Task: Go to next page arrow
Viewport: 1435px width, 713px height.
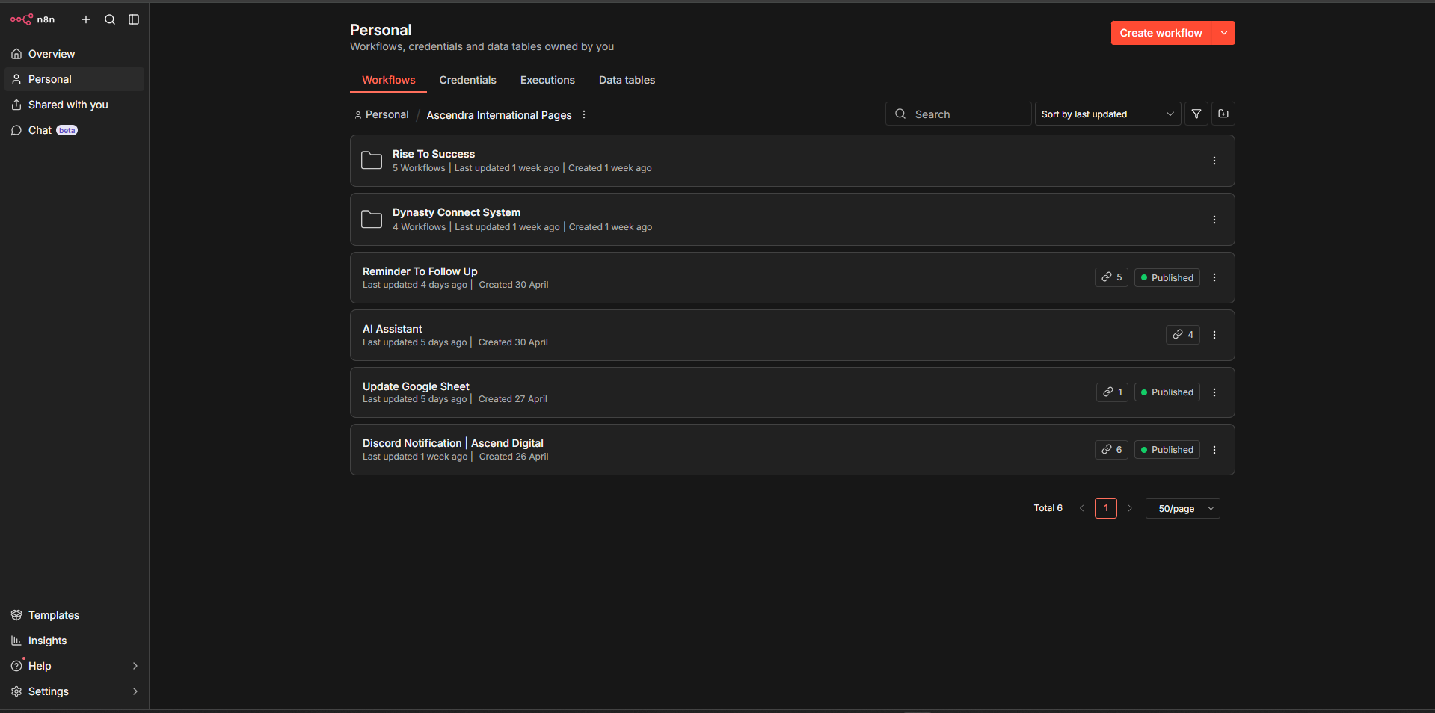Action: click(x=1130, y=508)
